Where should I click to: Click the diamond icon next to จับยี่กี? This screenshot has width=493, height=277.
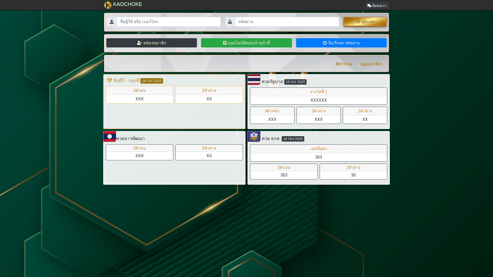(x=110, y=80)
